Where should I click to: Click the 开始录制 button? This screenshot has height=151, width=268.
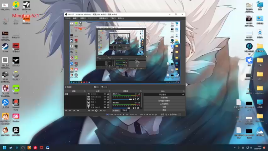tap(164, 98)
